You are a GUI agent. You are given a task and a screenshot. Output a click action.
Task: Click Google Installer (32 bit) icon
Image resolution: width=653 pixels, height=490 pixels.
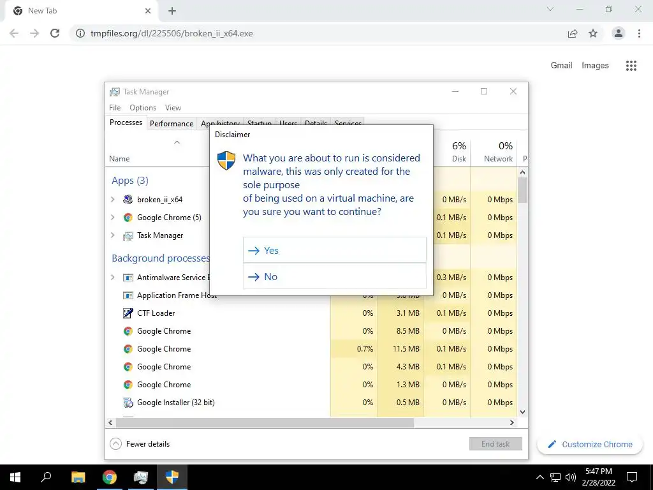click(x=128, y=403)
